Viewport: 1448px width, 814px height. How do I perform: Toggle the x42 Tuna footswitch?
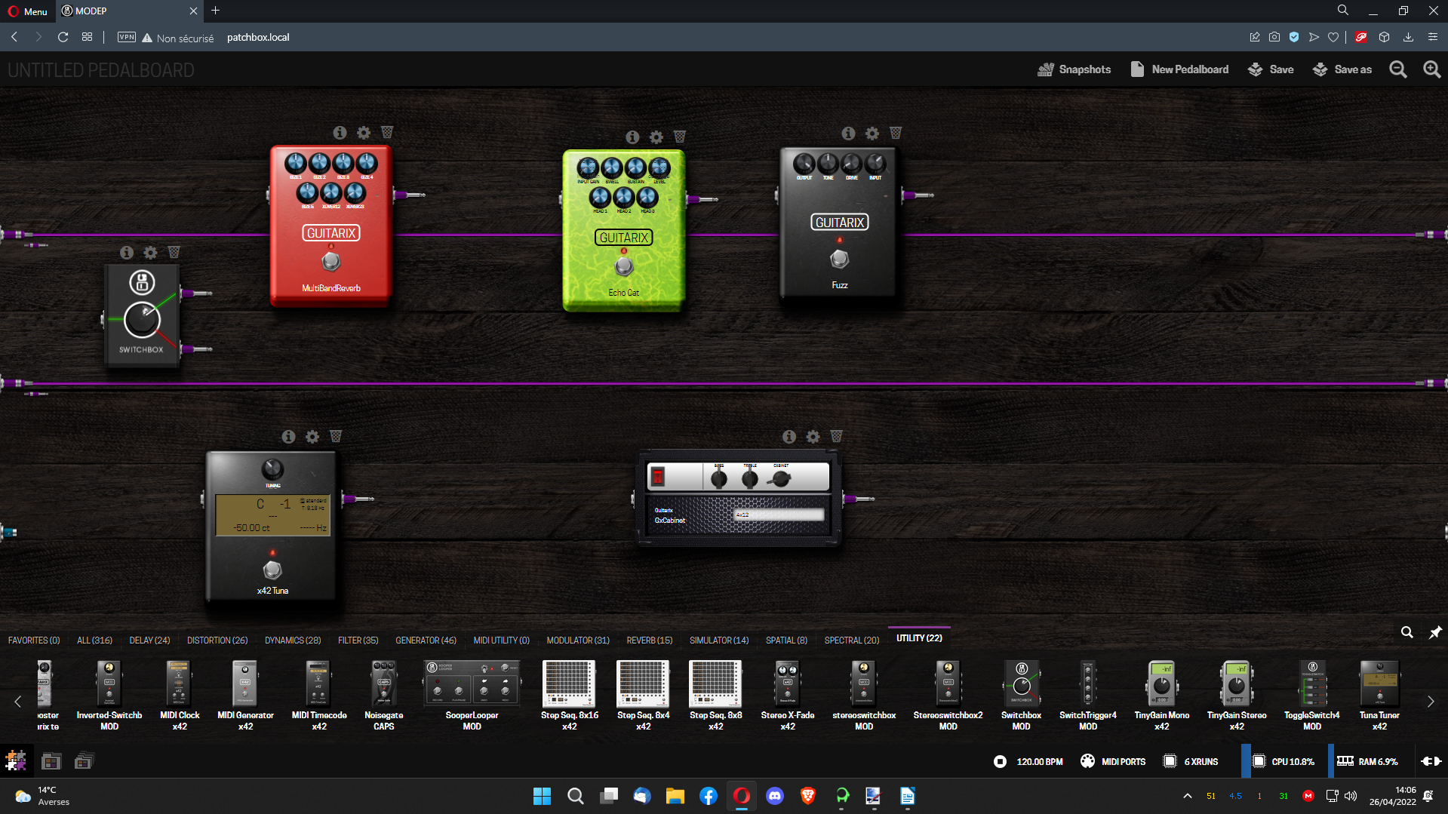[x=272, y=570]
